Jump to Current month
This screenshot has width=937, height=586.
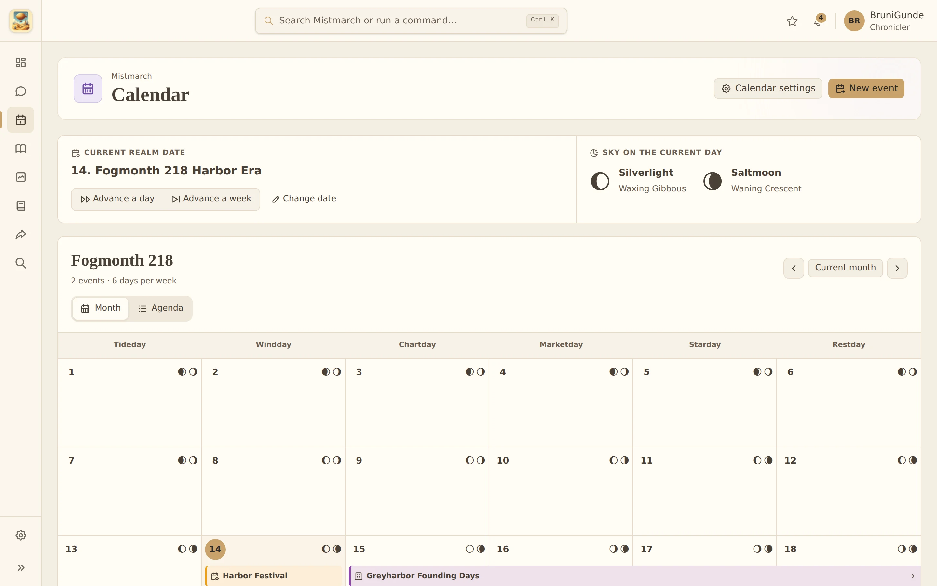[845, 268]
